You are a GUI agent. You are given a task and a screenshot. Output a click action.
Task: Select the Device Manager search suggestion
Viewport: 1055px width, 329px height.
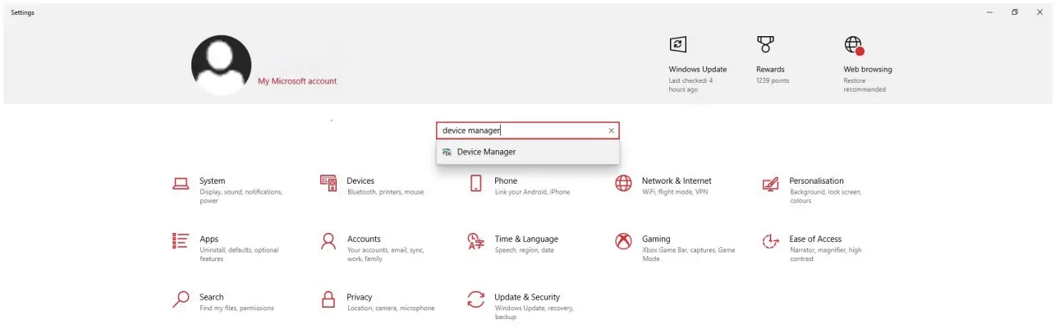coord(528,152)
